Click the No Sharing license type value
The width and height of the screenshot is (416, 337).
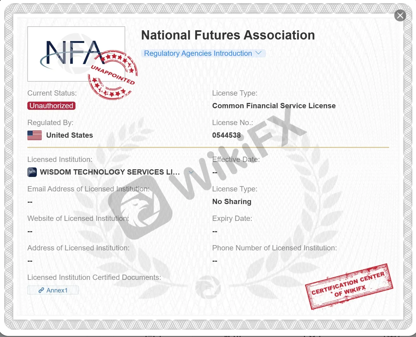click(232, 202)
